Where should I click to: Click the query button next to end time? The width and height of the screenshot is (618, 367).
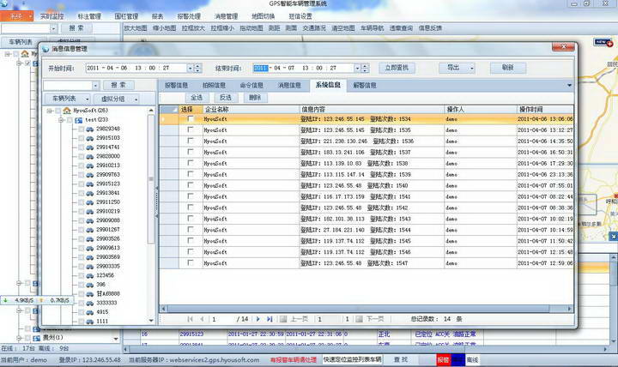397,68
